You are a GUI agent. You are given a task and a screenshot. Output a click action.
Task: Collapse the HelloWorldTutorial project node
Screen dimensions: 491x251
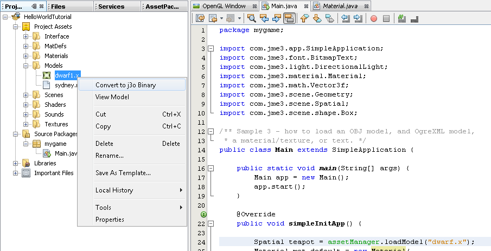pos(5,17)
